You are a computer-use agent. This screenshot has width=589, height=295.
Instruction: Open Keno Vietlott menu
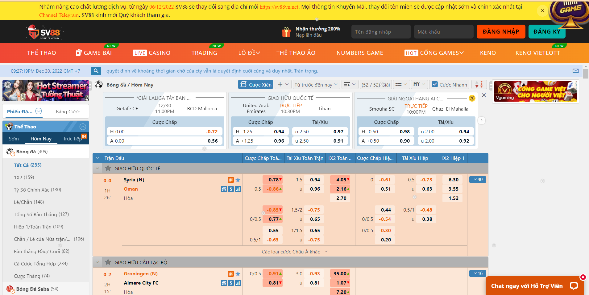coord(537,53)
